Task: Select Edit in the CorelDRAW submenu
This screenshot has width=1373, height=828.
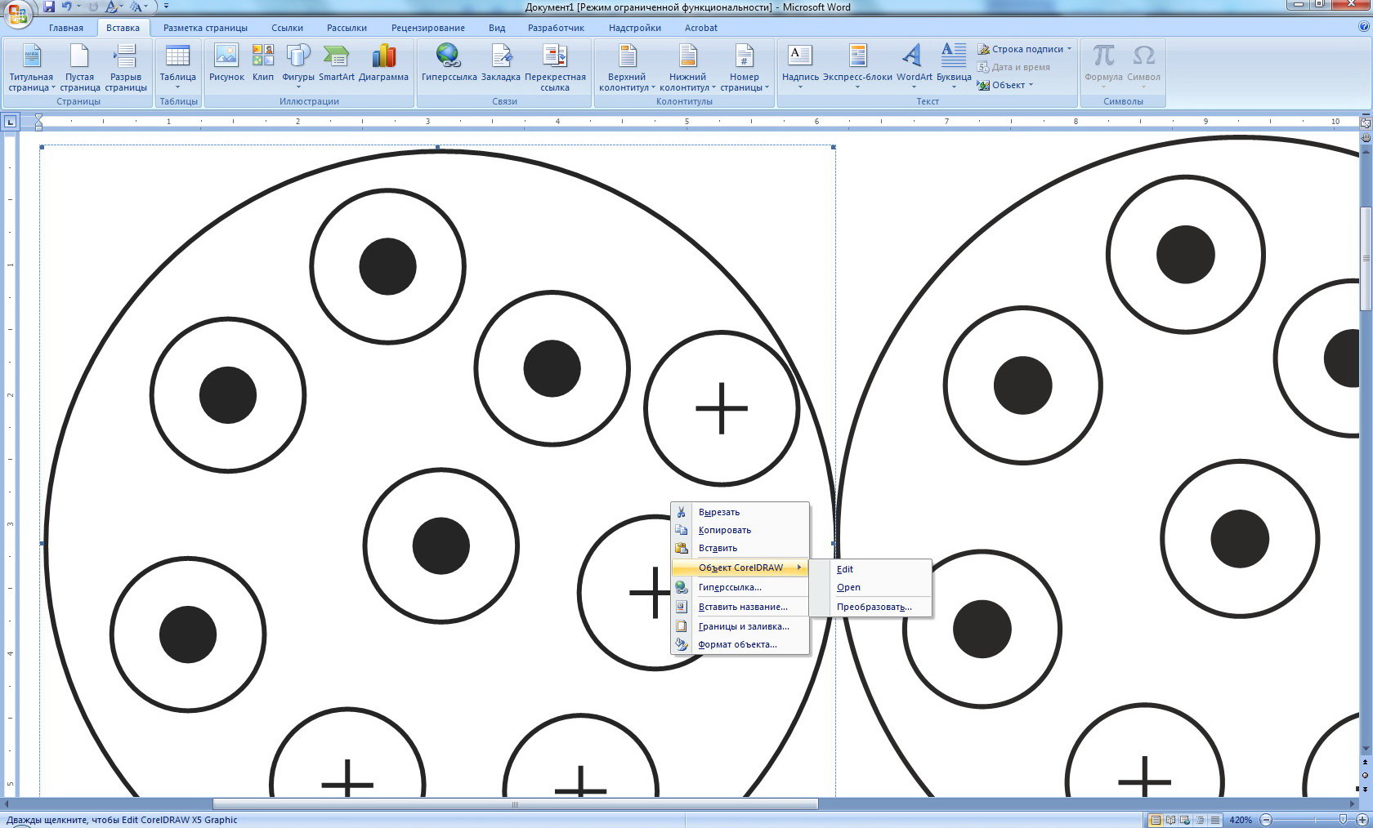Action: tap(871, 569)
